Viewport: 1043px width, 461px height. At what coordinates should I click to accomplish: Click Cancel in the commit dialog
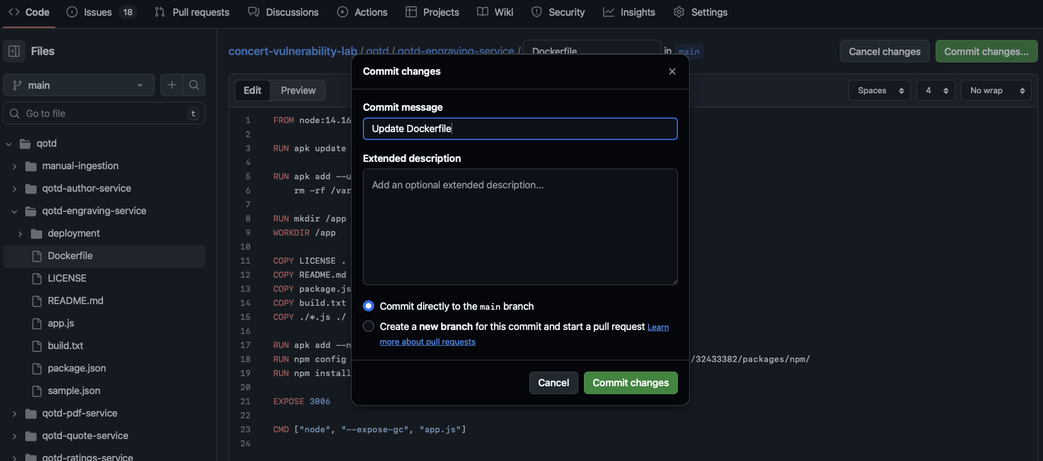tap(554, 383)
